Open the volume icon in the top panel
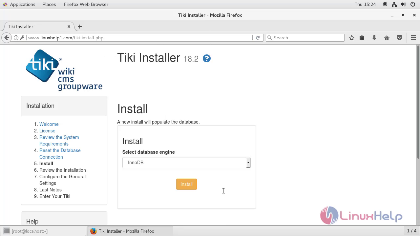 click(403, 4)
